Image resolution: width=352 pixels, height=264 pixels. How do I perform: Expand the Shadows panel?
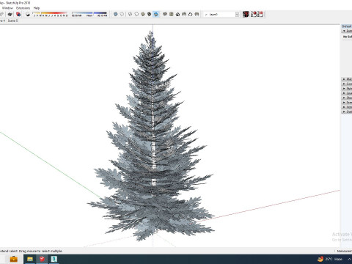[x=347, y=98]
